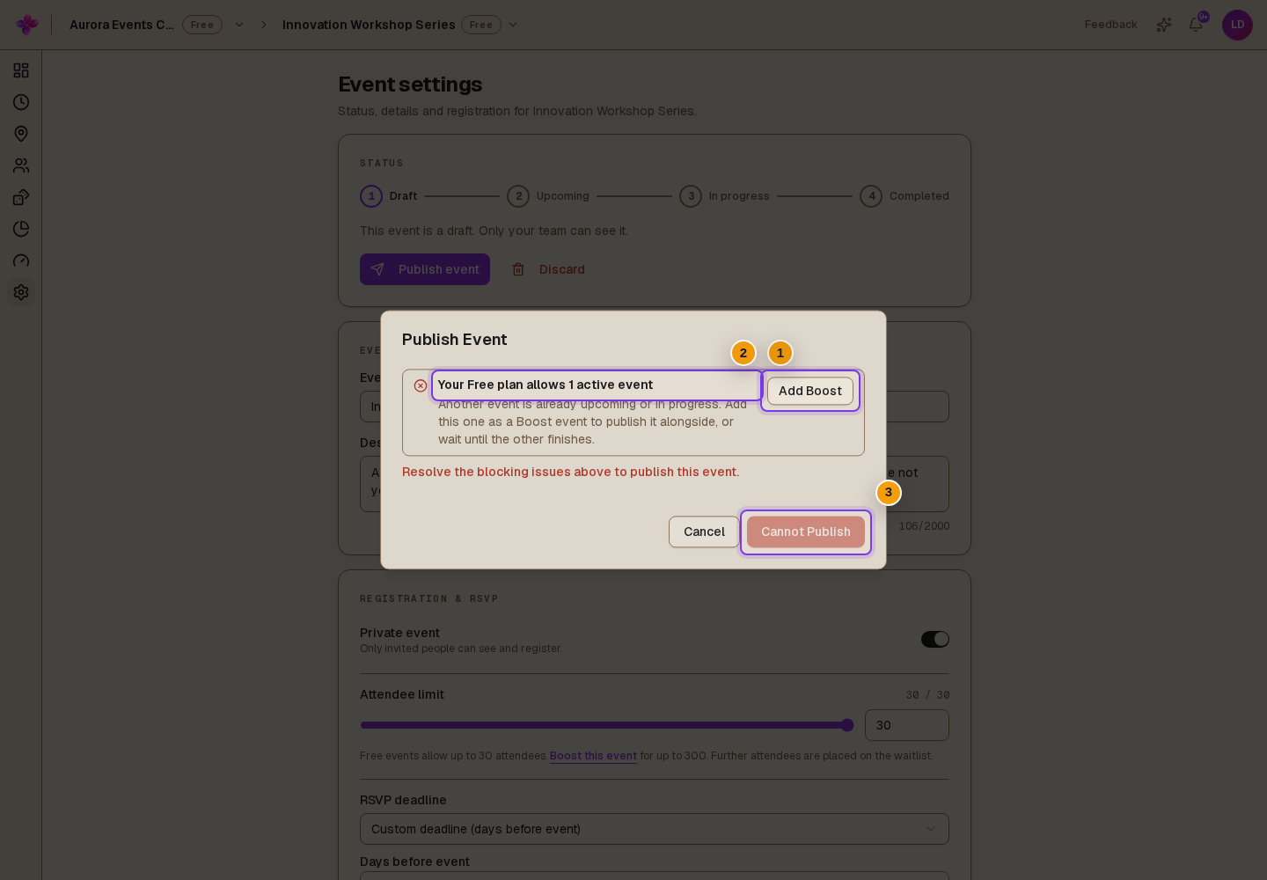This screenshot has width=1267, height=880.
Task: Open the LD user avatar menu
Action: [x=1237, y=25]
